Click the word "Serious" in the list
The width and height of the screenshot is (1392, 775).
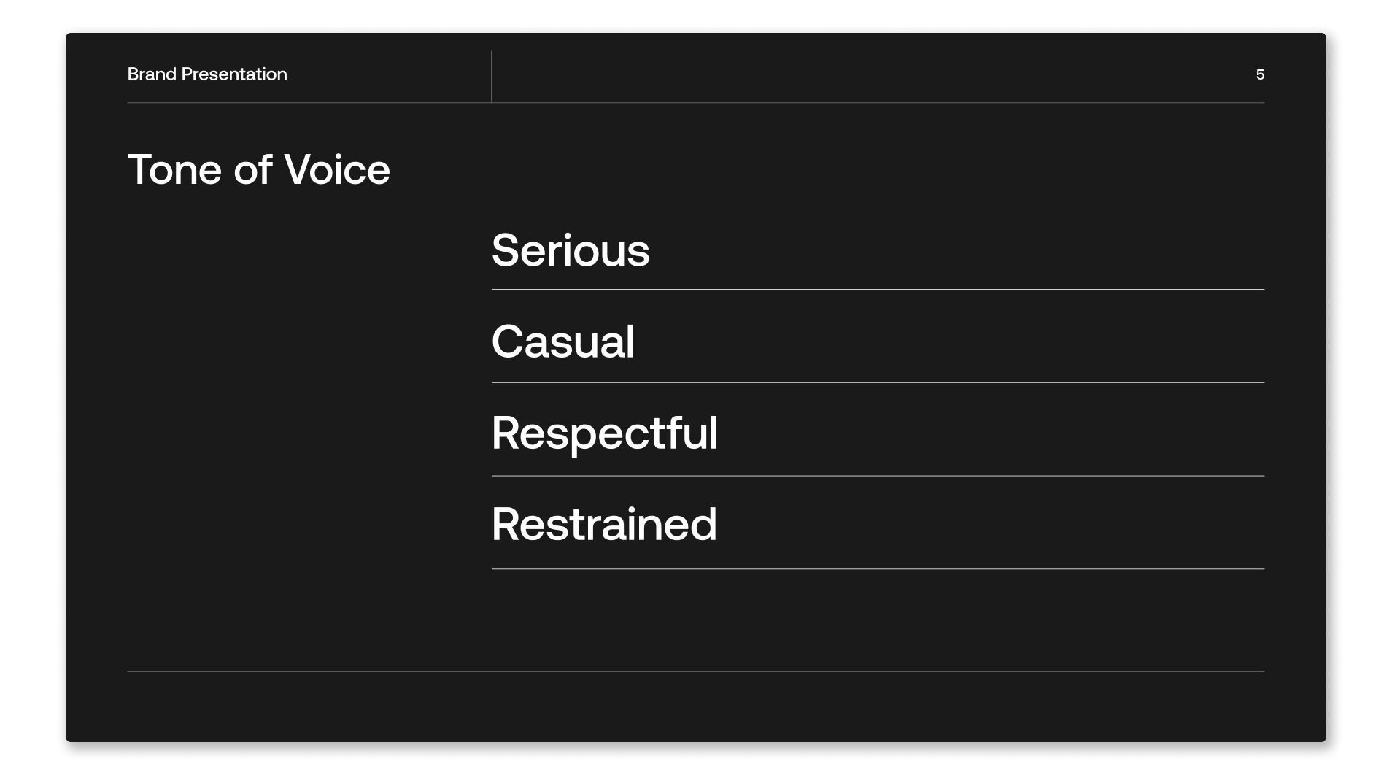tap(570, 250)
